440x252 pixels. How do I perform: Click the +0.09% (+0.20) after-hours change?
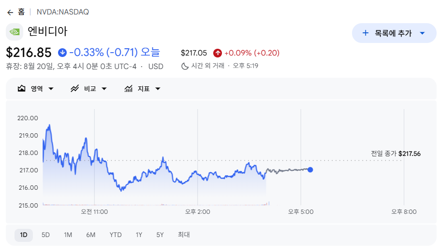(x=252, y=53)
